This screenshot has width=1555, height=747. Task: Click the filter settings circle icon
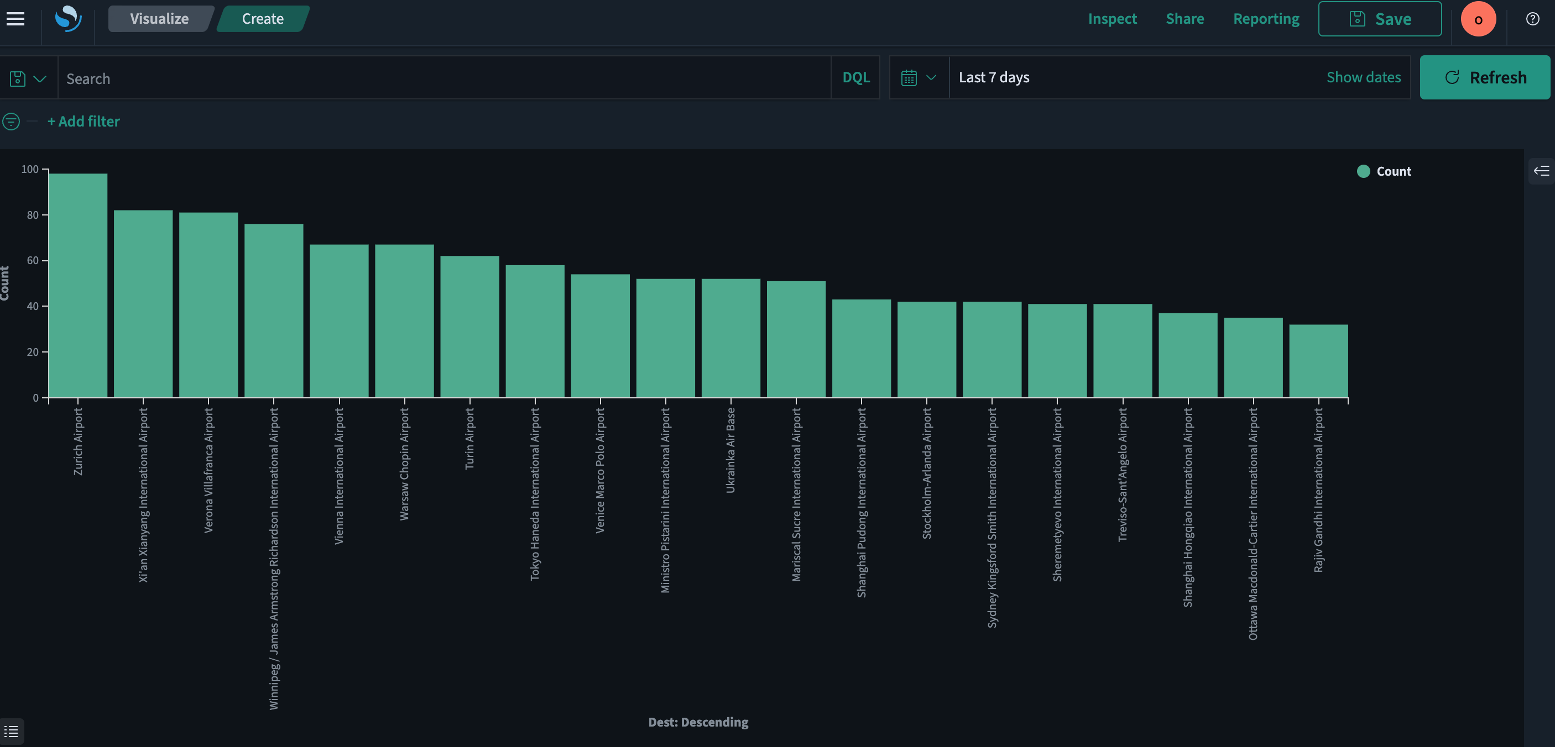click(12, 121)
